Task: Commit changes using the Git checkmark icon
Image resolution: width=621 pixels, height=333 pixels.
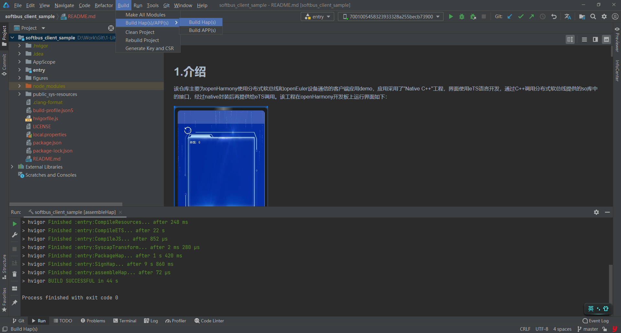Action: (x=521, y=16)
